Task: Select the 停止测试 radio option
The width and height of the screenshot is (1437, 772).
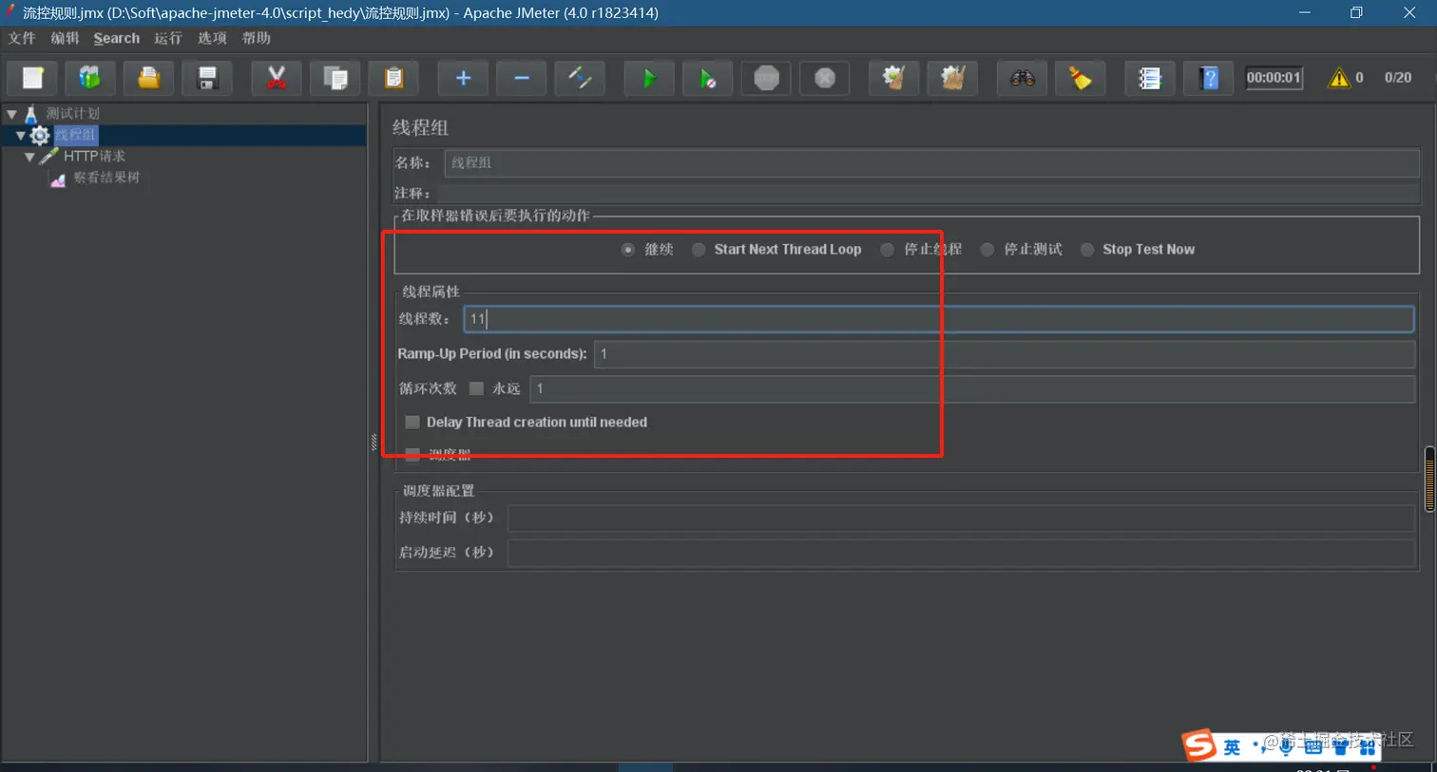Action: click(987, 250)
